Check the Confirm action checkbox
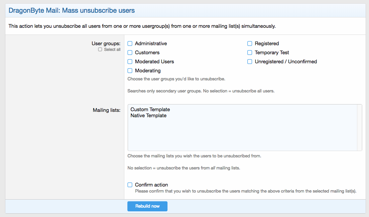 tap(130, 185)
